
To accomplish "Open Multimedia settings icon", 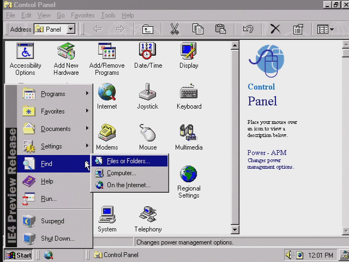I will (x=189, y=137).
